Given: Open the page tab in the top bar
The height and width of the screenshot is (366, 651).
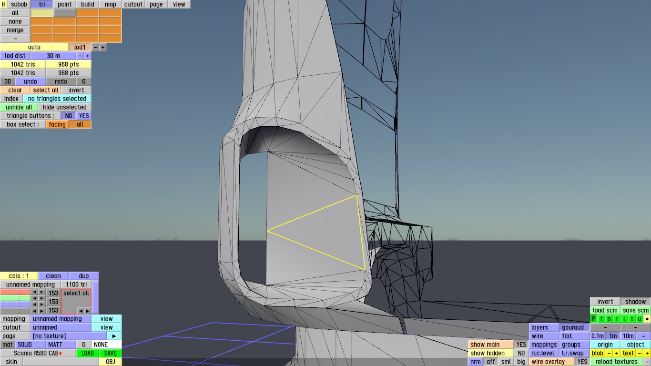Looking at the screenshot, I should (x=156, y=4).
